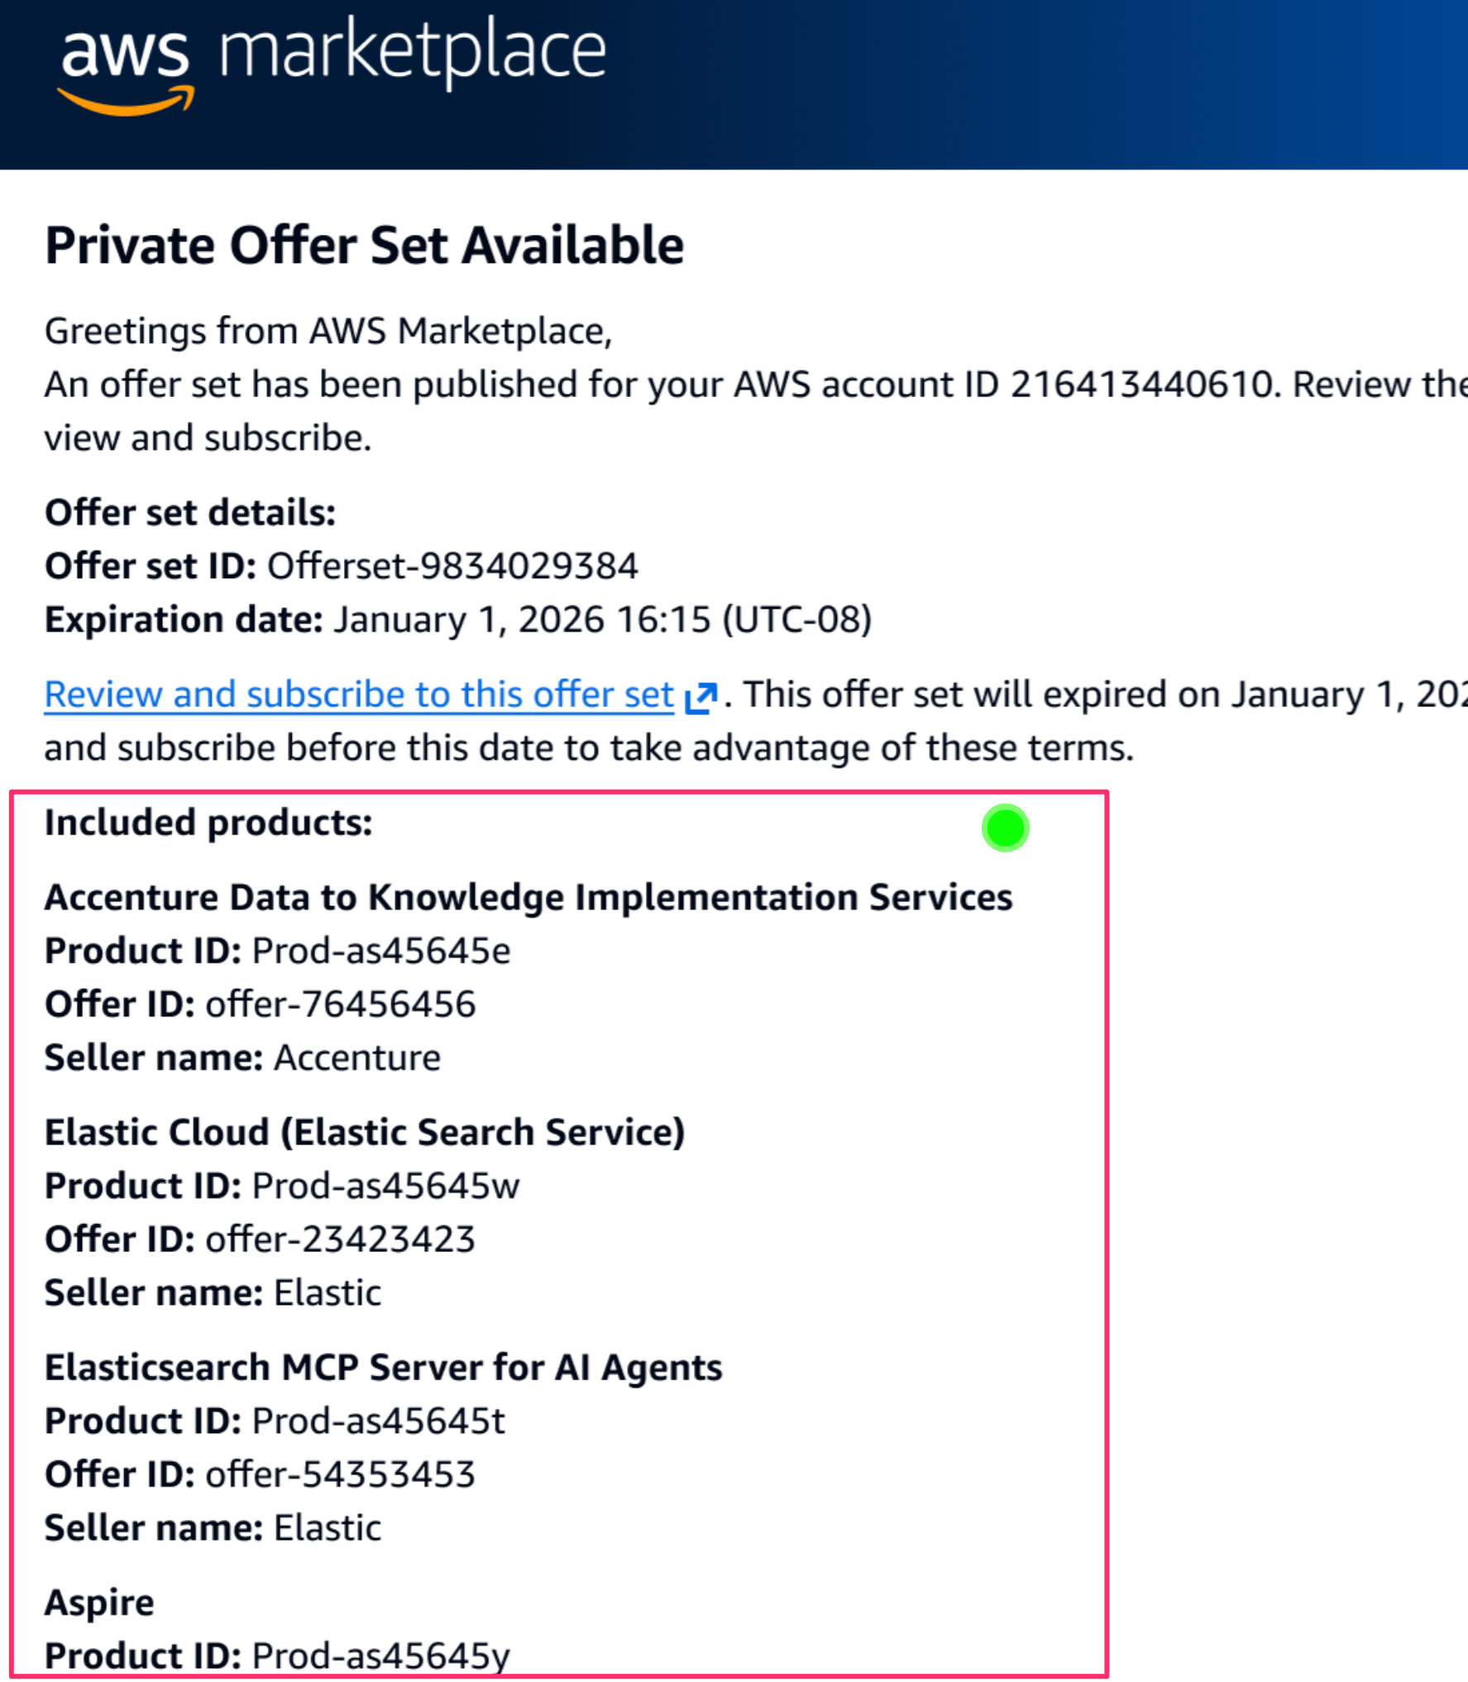This screenshot has width=1468, height=1682.
Task: Click Elasticsearch MCP Server for AI Agents title
Action: point(383,1367)
